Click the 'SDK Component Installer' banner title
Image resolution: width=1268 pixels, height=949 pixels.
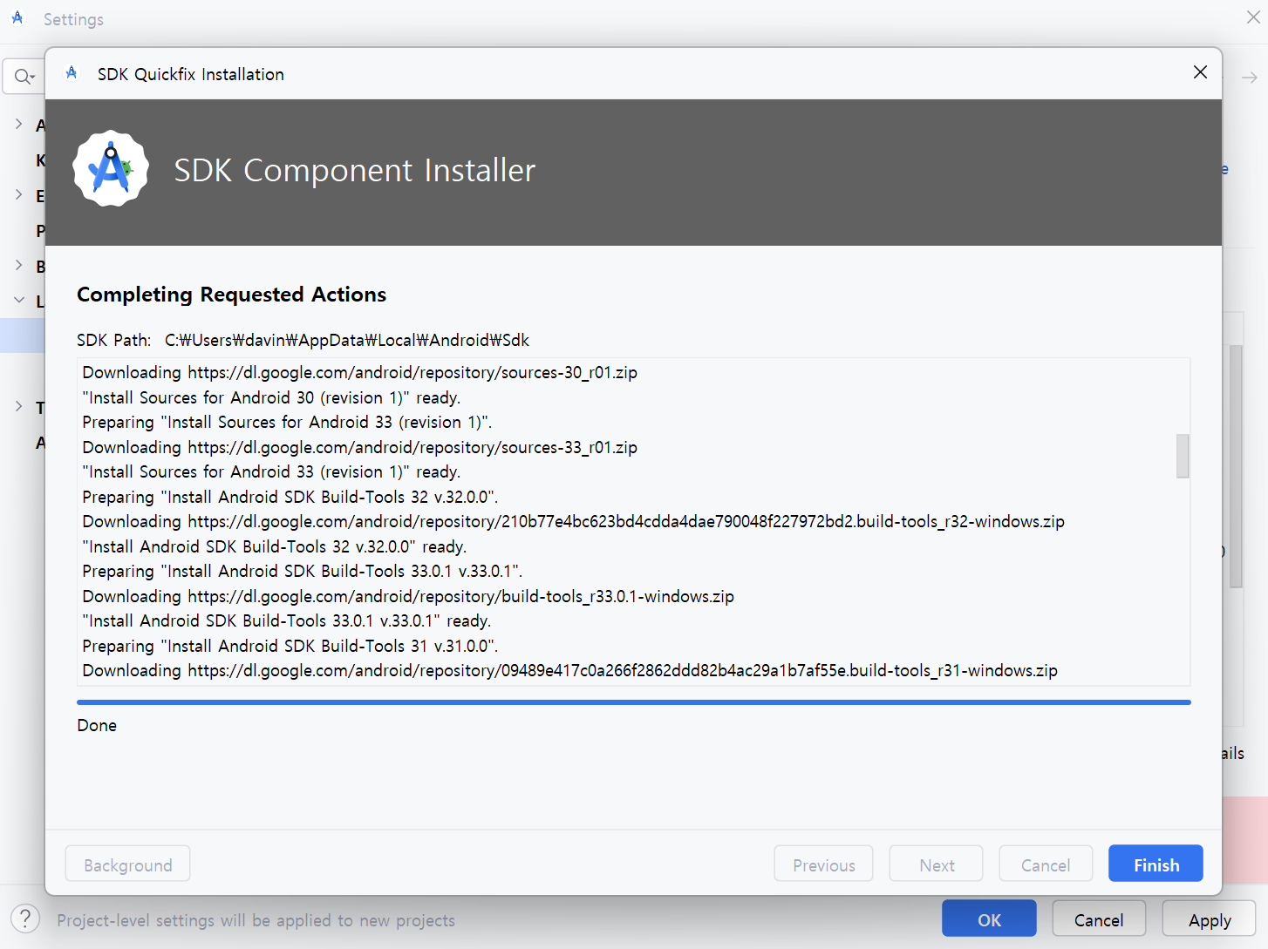355,170
